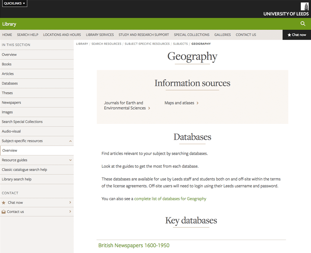Click arrow after Environmental Sciences
311x253 pixels.
[x=149, y=108]
